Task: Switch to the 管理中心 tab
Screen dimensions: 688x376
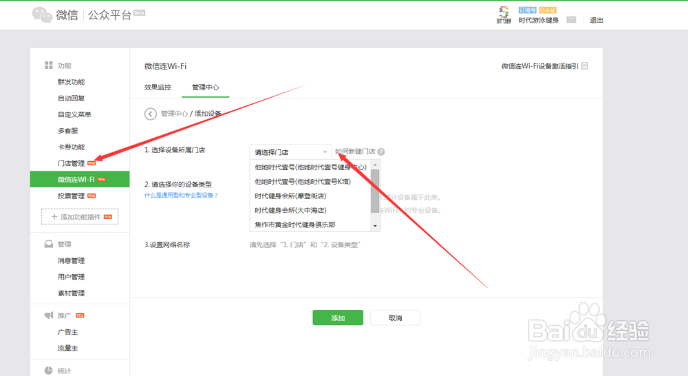Action: click(x=205, y=87)
